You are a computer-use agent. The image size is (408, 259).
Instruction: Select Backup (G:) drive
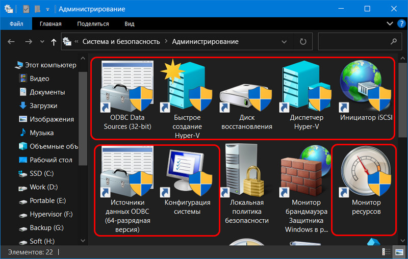pos(41,227)
